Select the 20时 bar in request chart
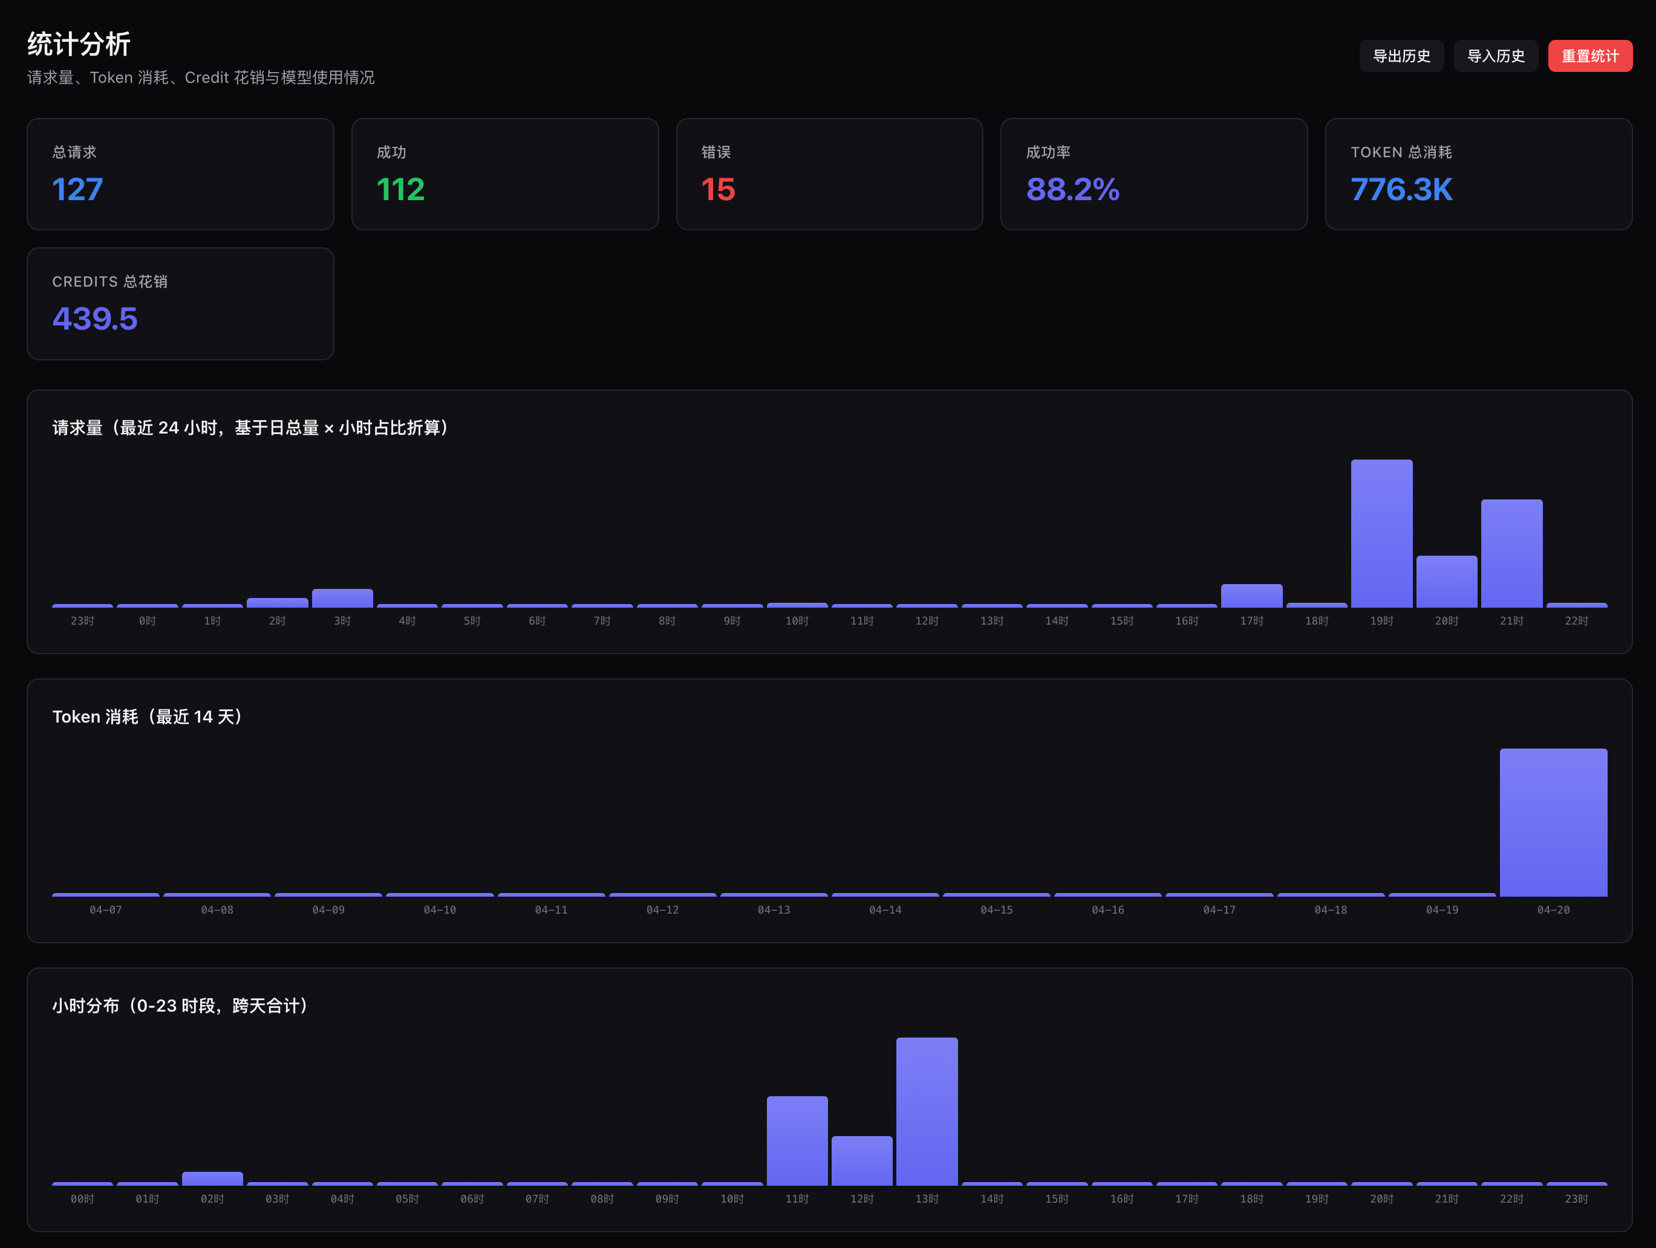 [x=1446, y=581]
